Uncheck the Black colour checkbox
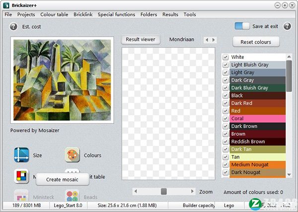Screen dimensions: 298x212 [x=225, y=96]
